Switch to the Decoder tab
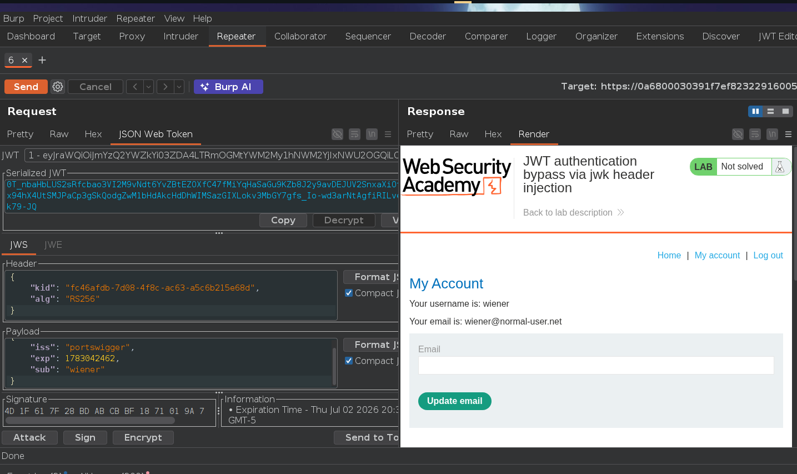This screenshot has height=474, width=797. (x=428, y=36)
